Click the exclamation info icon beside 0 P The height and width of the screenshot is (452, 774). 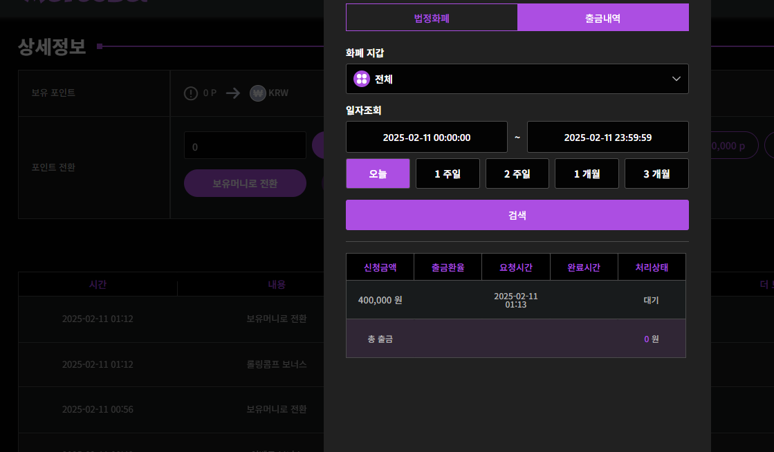click(191, 93)
